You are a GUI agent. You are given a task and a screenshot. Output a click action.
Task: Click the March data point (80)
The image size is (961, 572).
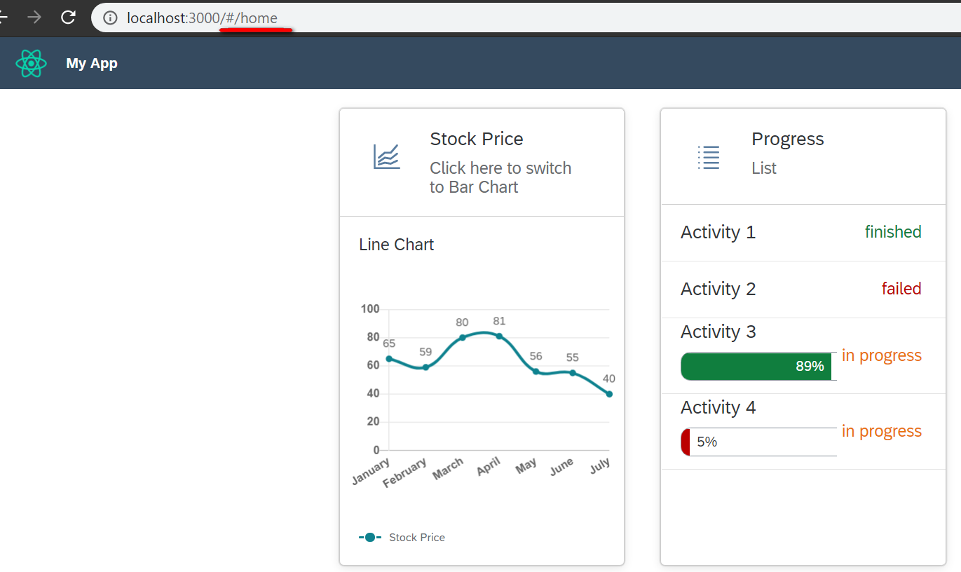pos(462,338)
